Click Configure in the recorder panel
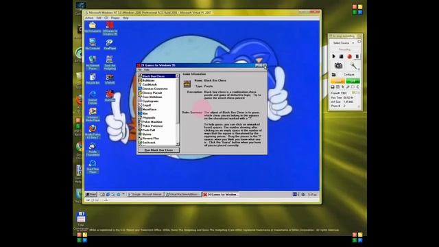Image resolution: width=439 pixels, height=247 pixels. tap(349, 75)
